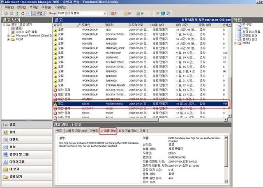Sort by 해결 상태 column header
The image size is (263, 188).
tap(163, 25)
